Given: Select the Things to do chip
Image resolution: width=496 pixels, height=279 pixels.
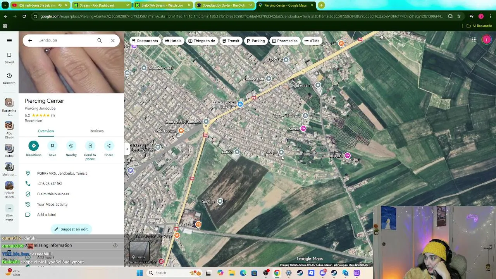Looking at the screenshot, I should (x=201, y=41).
